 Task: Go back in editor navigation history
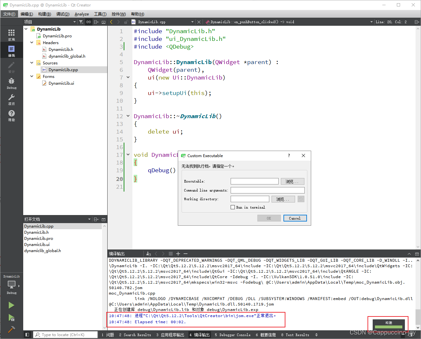(x=111, y=22)
